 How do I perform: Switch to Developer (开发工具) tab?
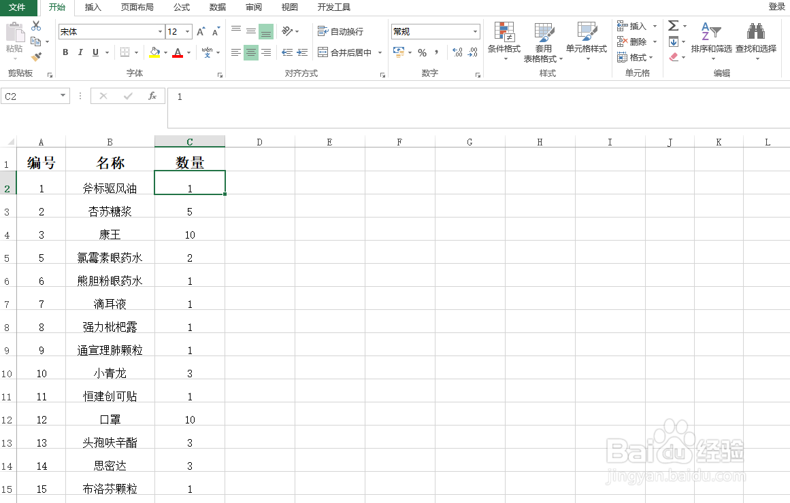(333, 7)
